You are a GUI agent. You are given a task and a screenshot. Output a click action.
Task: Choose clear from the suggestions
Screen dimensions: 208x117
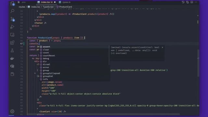pos(74,50)
